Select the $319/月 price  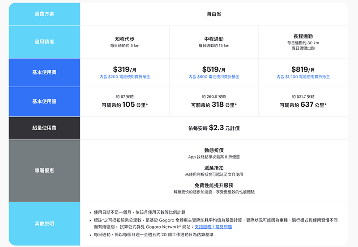[x=125, y=69]
